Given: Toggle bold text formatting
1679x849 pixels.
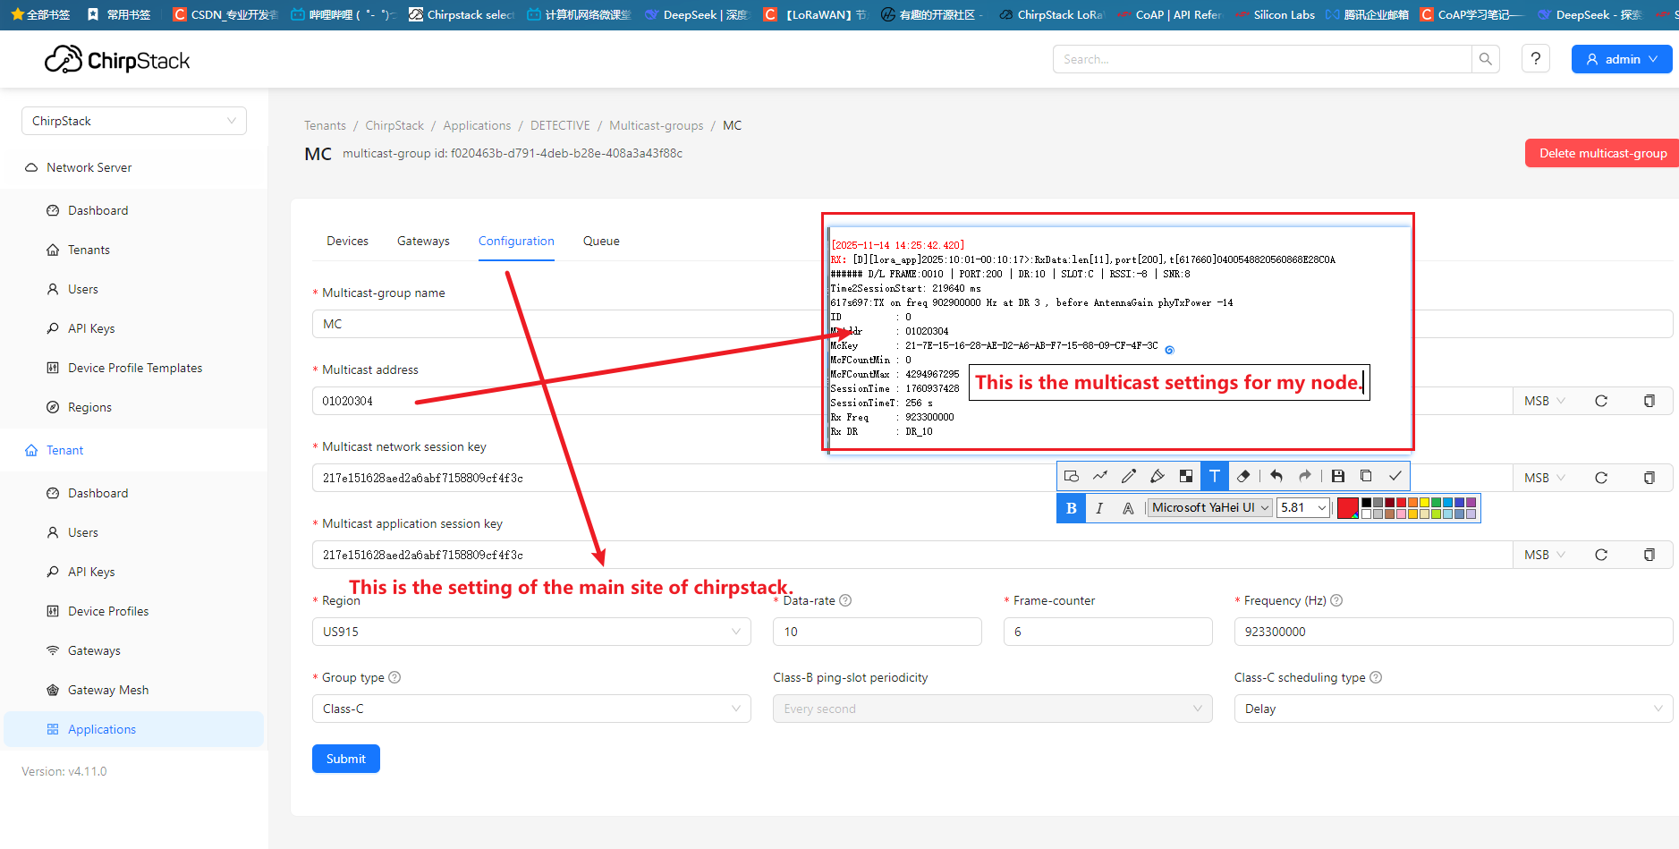Looking at the screenshot, I should point(1072,508).
